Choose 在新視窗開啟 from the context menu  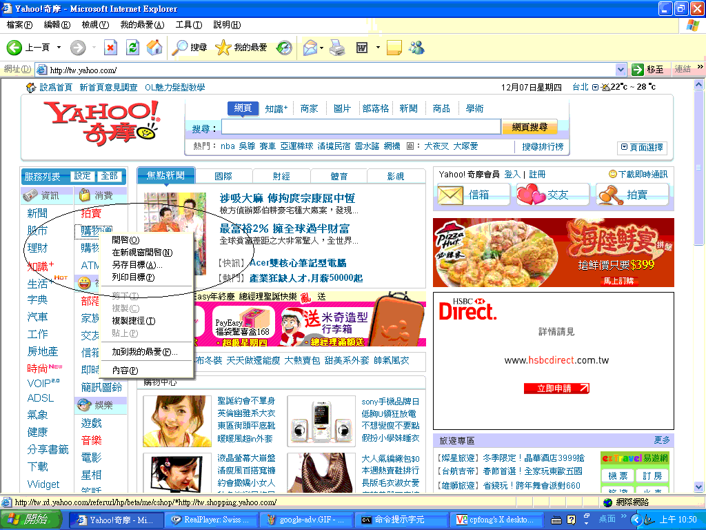point(142,253)
